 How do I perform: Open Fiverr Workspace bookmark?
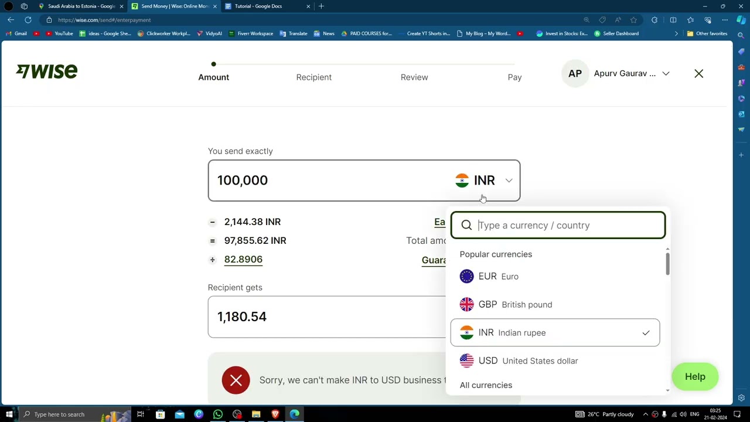click(251, 33)
